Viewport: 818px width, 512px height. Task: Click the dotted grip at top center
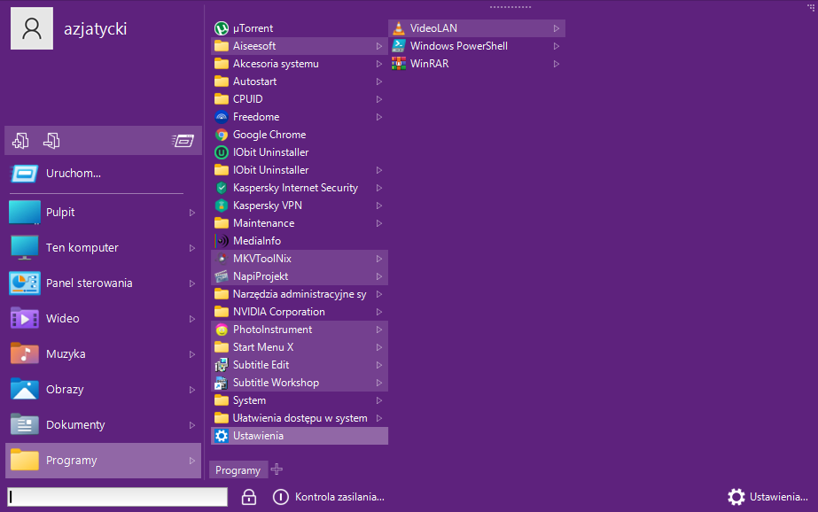[x=510, y=7]
